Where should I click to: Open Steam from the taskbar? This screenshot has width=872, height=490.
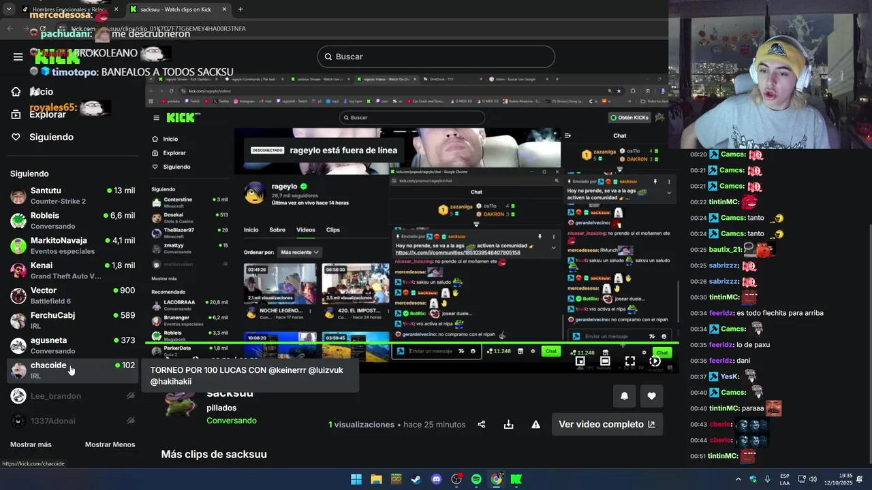[x=416, y=479]
